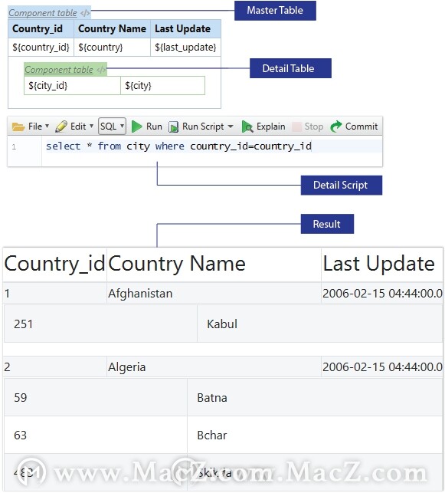Click the Detail Script label box
Screen dimensions: 445x493
pos(342,186)
